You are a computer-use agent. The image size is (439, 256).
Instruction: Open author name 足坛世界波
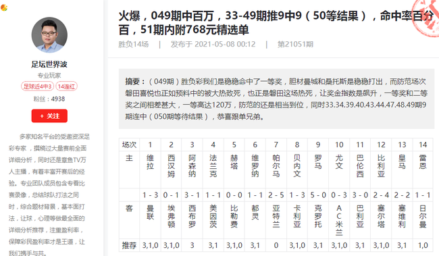click(49, 64)
